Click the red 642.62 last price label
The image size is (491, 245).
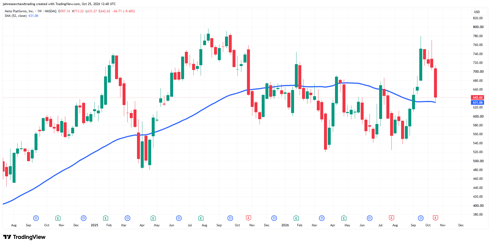point(477,98)
